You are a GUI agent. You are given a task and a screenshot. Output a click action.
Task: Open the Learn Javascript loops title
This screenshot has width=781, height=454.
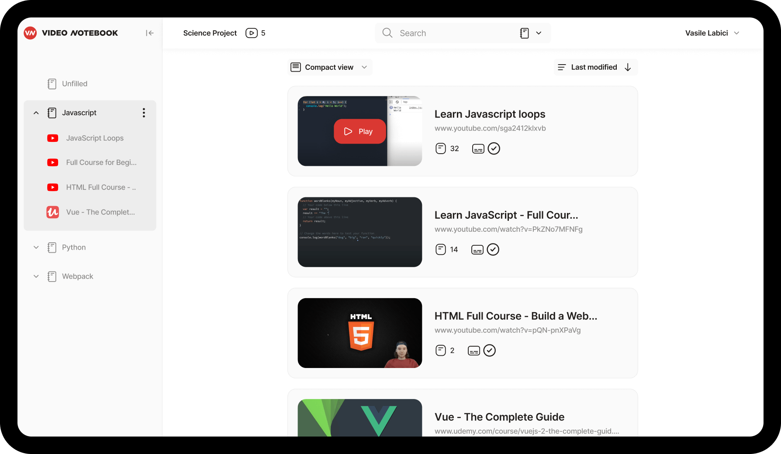pos(490,114)
